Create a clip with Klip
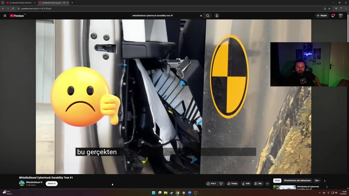The image size is (349, 196). (258, 183)
